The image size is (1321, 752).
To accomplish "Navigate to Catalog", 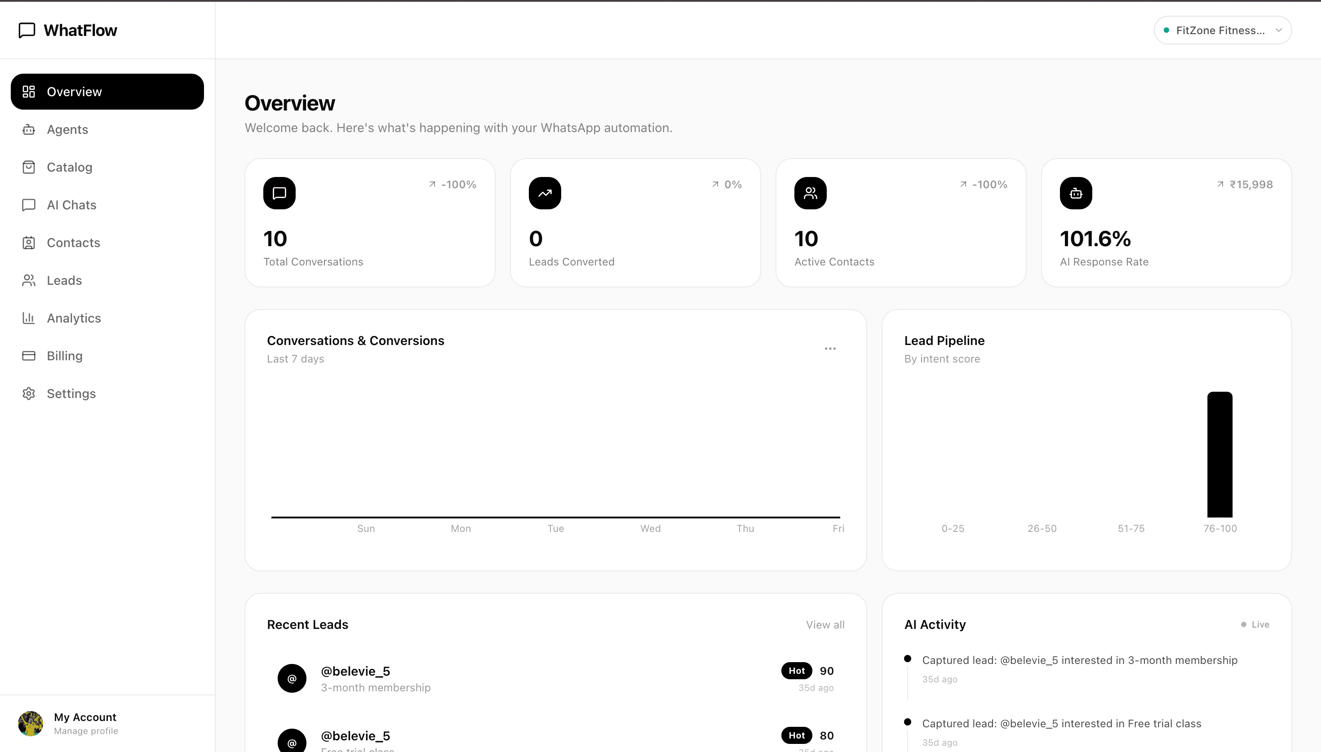I will tap(107, 167).
